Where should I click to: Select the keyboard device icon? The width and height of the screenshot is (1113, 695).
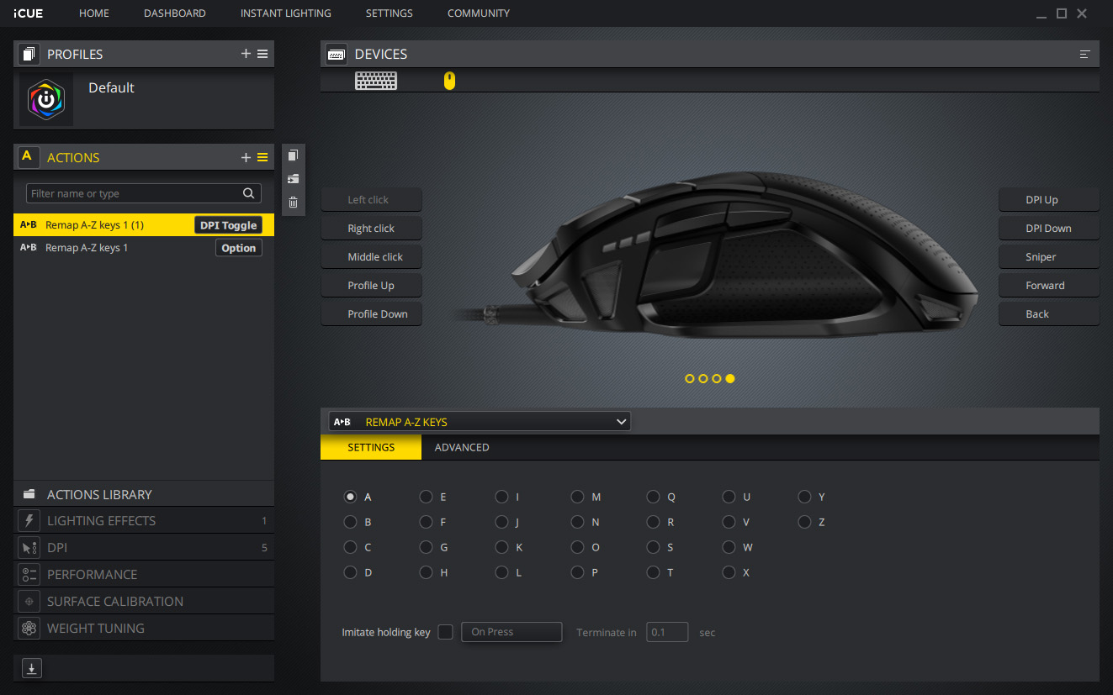click(376, 81)
